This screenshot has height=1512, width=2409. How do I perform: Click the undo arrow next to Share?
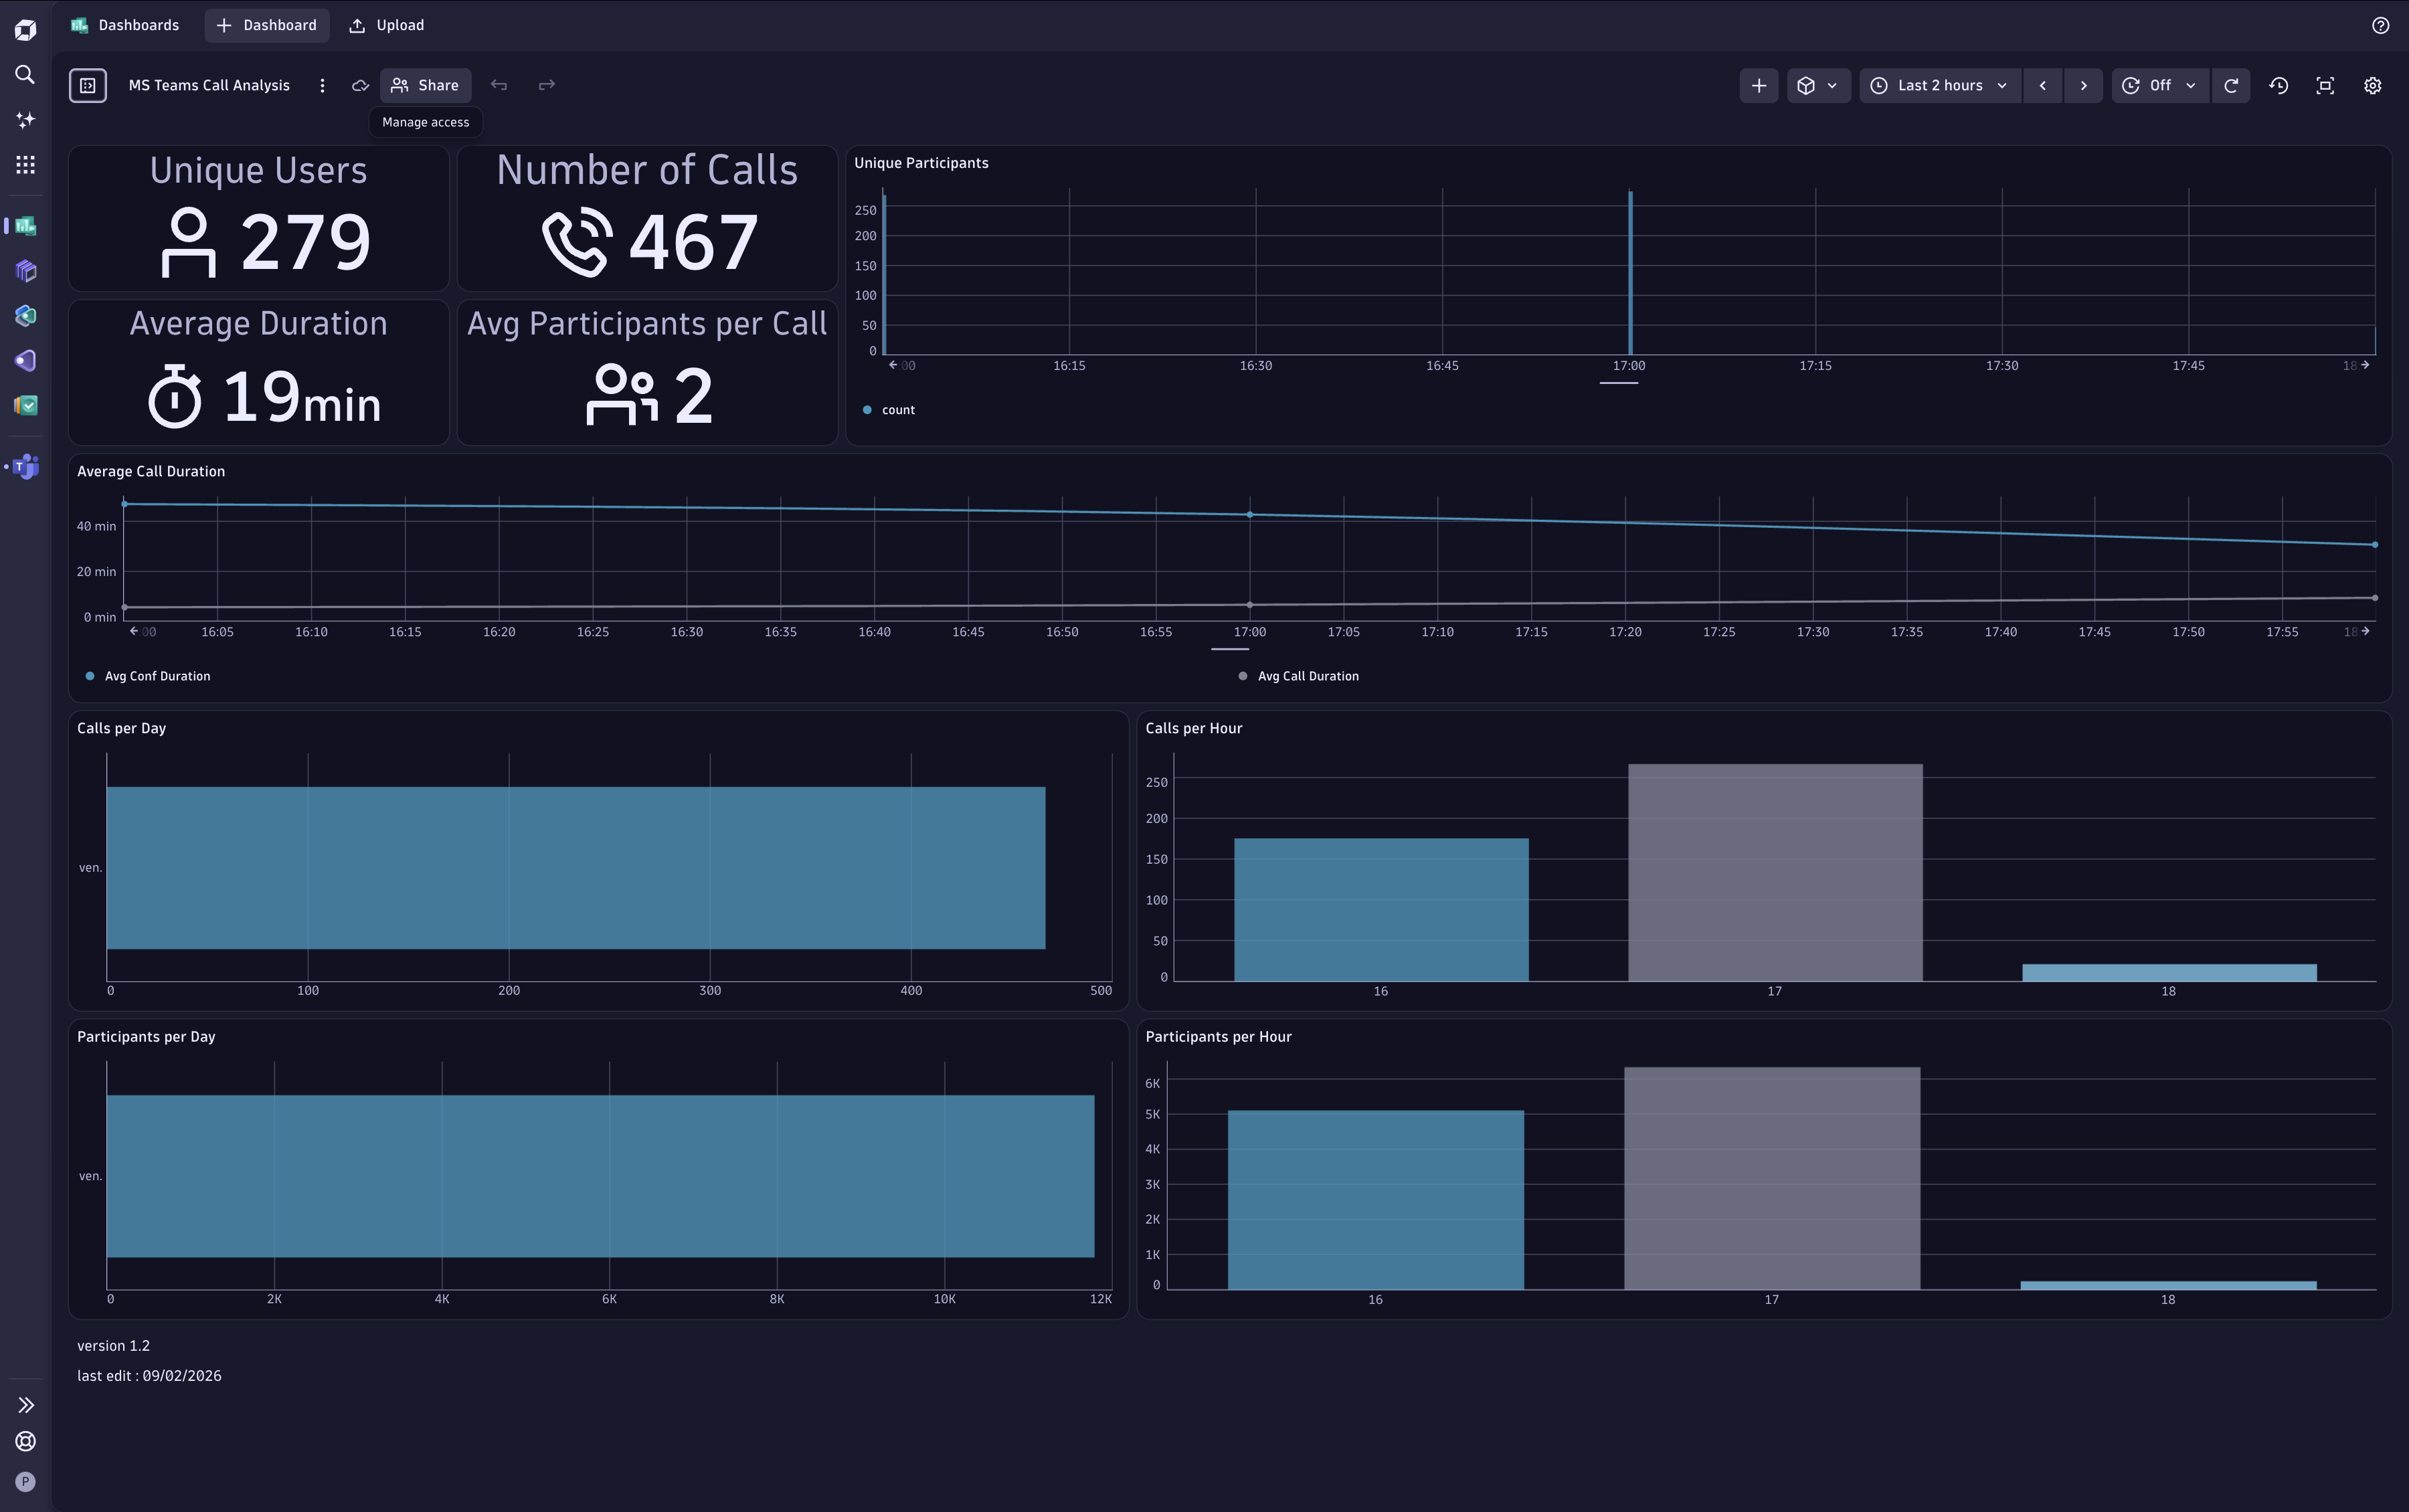(499, 85)
